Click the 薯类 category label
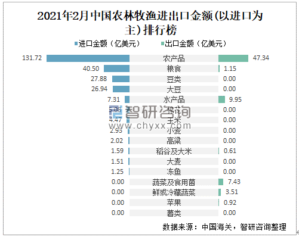Viewport: 299px width, 237px height. 174,213
